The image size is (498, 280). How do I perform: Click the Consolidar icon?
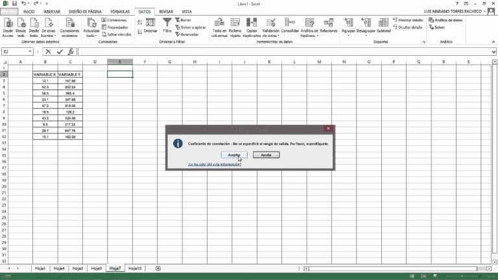pos(290,26)
